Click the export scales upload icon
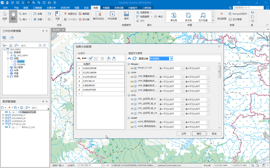Image resolution: width=270 pixels, height=168 pixels. pyautogui.click(x=114, y=58)
